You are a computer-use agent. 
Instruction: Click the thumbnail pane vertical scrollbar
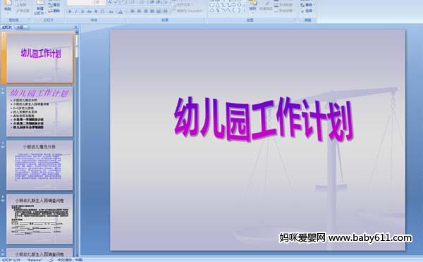click(77, 143)
